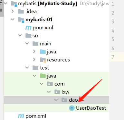
Task: Click highlighted gutter line number 7
Action: pos(113,57)
